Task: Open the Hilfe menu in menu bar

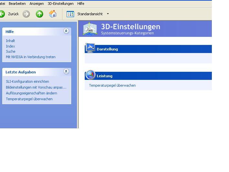Action: point(81,4)
